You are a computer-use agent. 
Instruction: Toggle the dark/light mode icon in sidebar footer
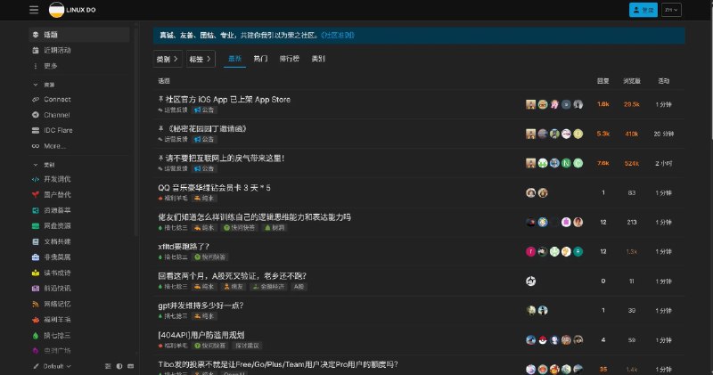[119, 366]
